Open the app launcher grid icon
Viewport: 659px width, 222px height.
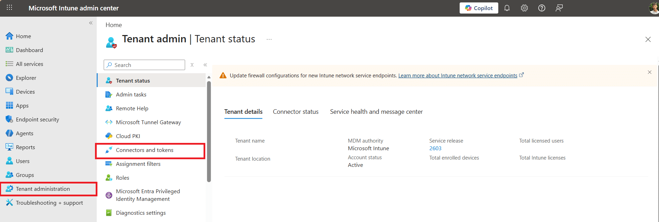(9, 8)
